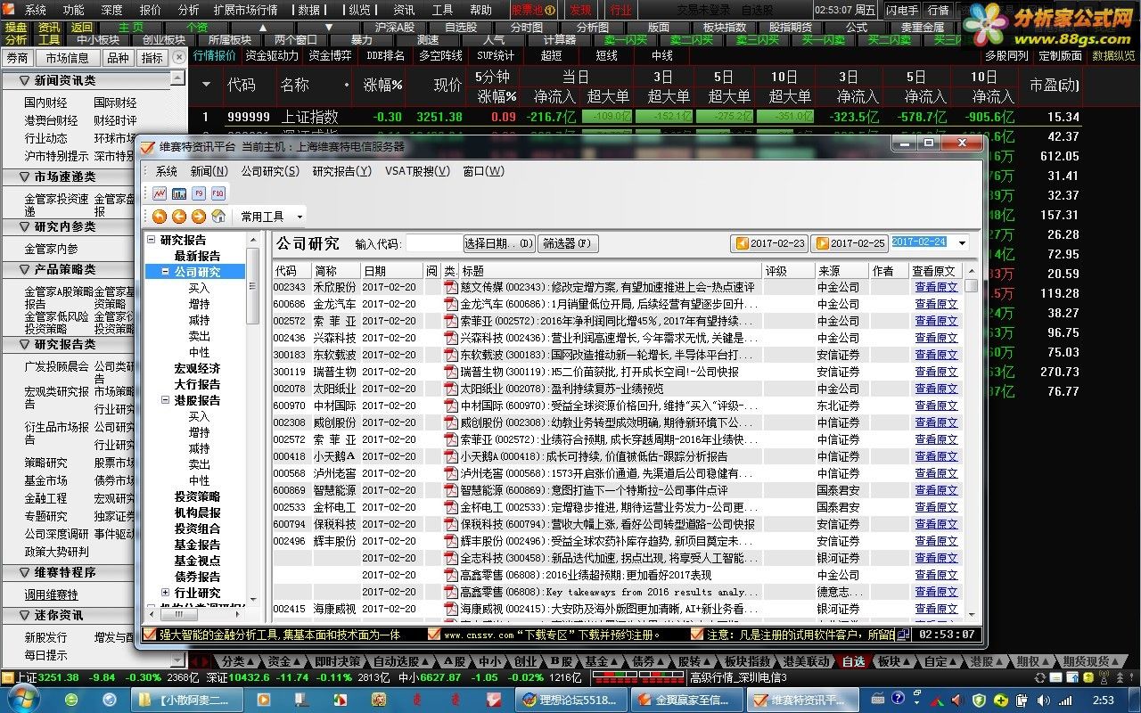Click 中金公司 source cell for 索菲亚 2016年净利润 row
The width and height of the screenshot is (1141, 713).
[x=838, y=321]
